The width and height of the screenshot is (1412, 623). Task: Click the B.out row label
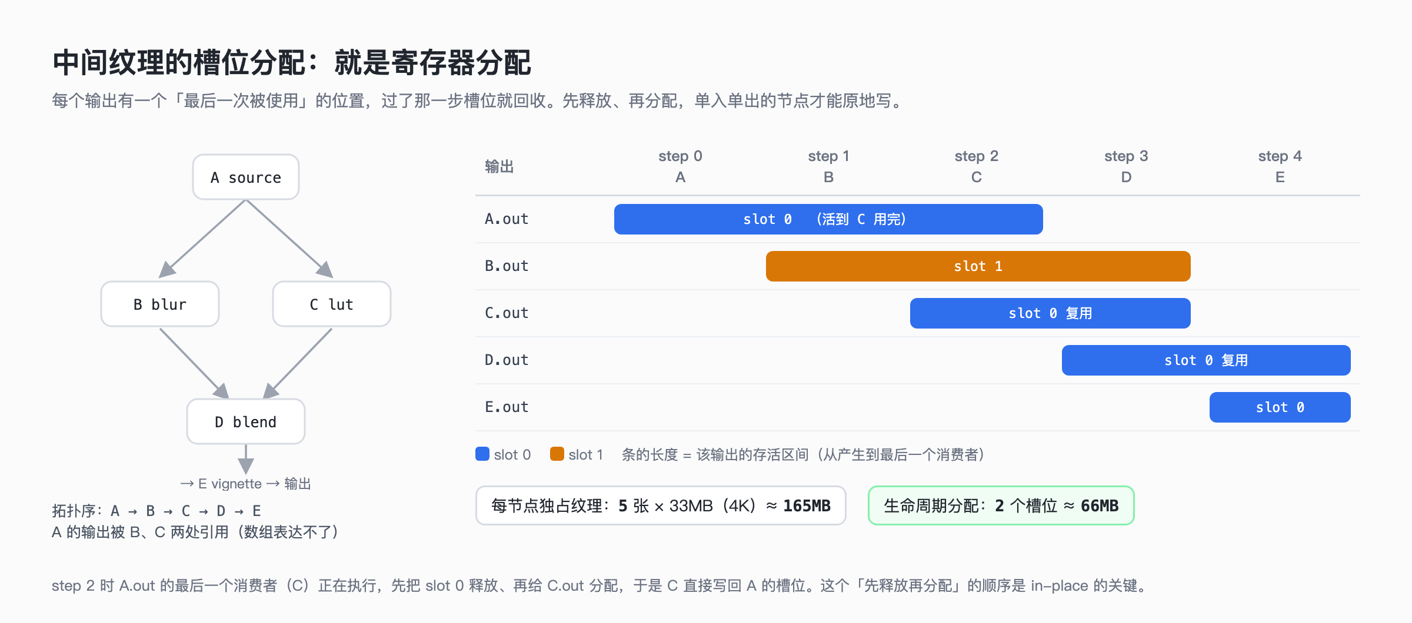tap(507, 266)
